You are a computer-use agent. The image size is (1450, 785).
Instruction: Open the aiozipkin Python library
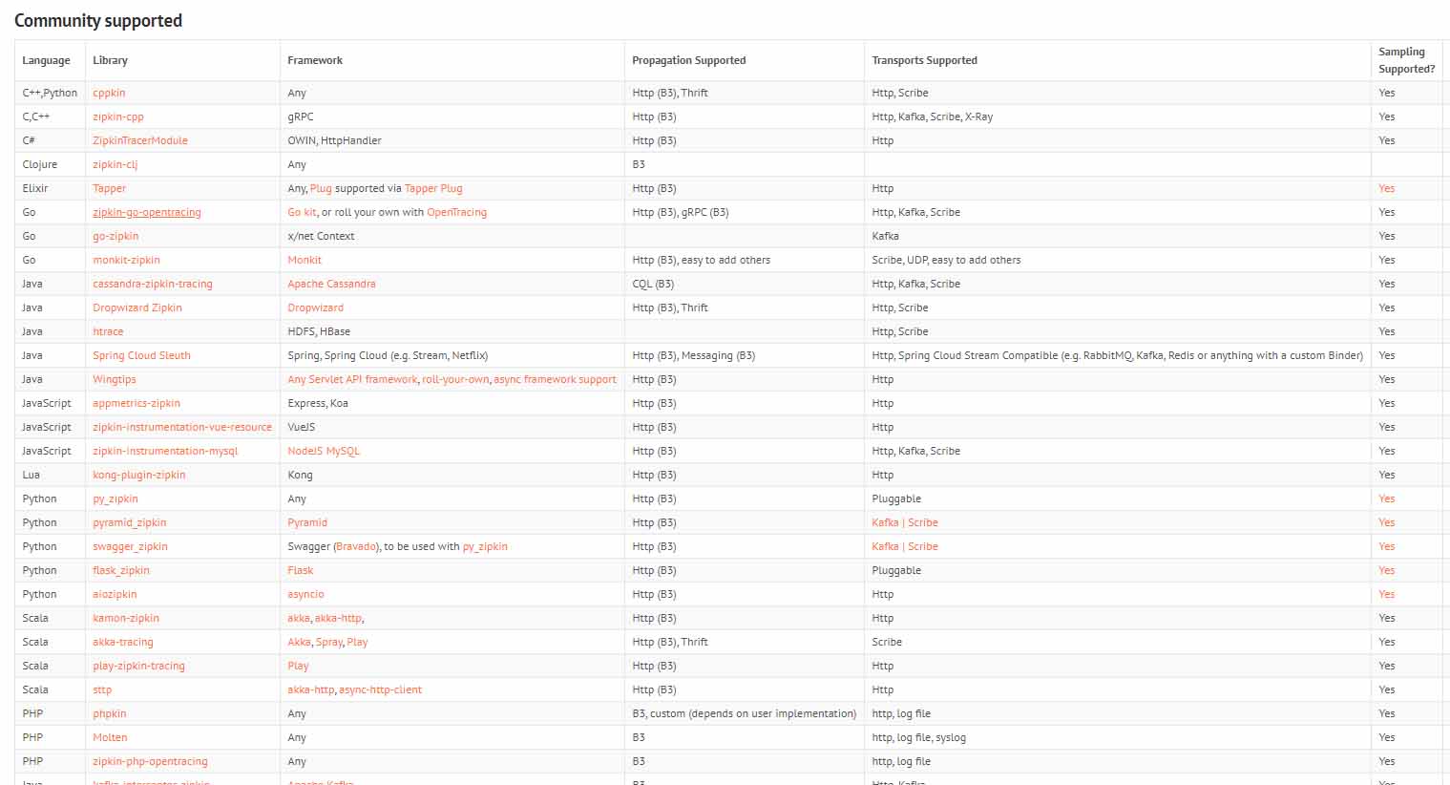coord(116,594)
